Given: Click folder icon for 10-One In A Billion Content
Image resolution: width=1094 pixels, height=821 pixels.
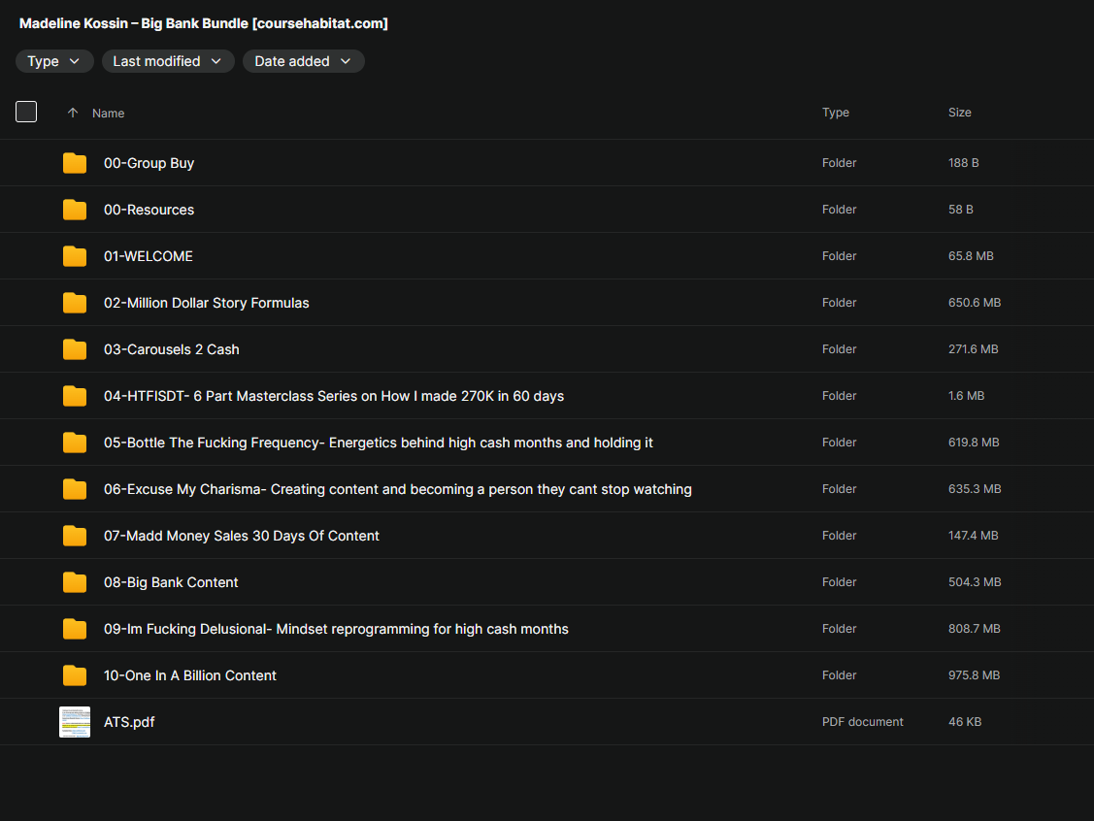Looking at the screenshot, I should [75, 675].
